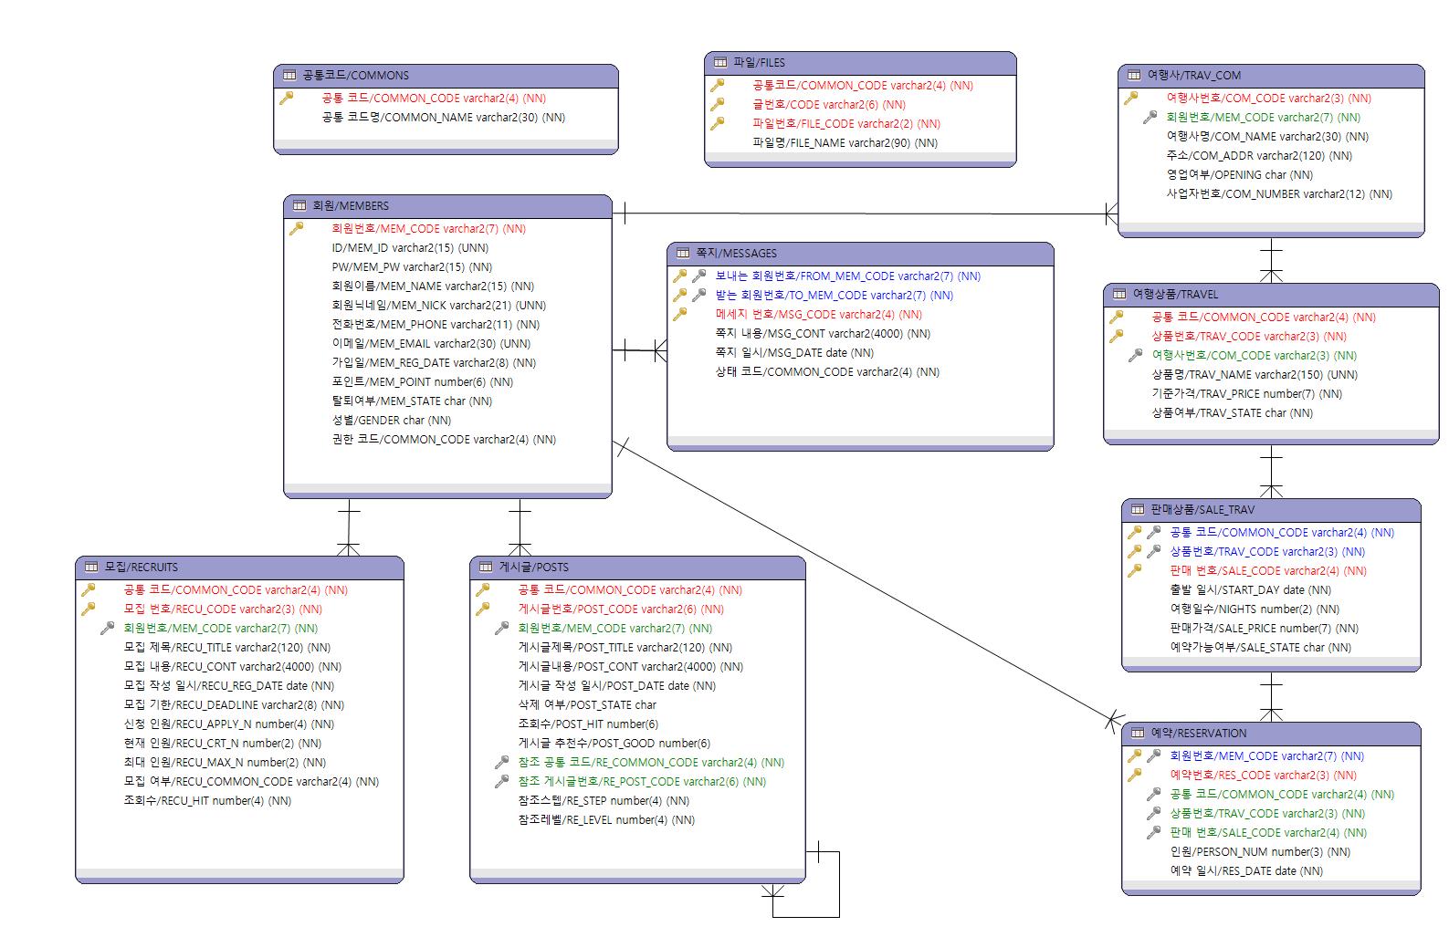Click the table icon in the MEMBERS header
Image resolution: width=1449 pixels, height=927 pixels.
299,205
